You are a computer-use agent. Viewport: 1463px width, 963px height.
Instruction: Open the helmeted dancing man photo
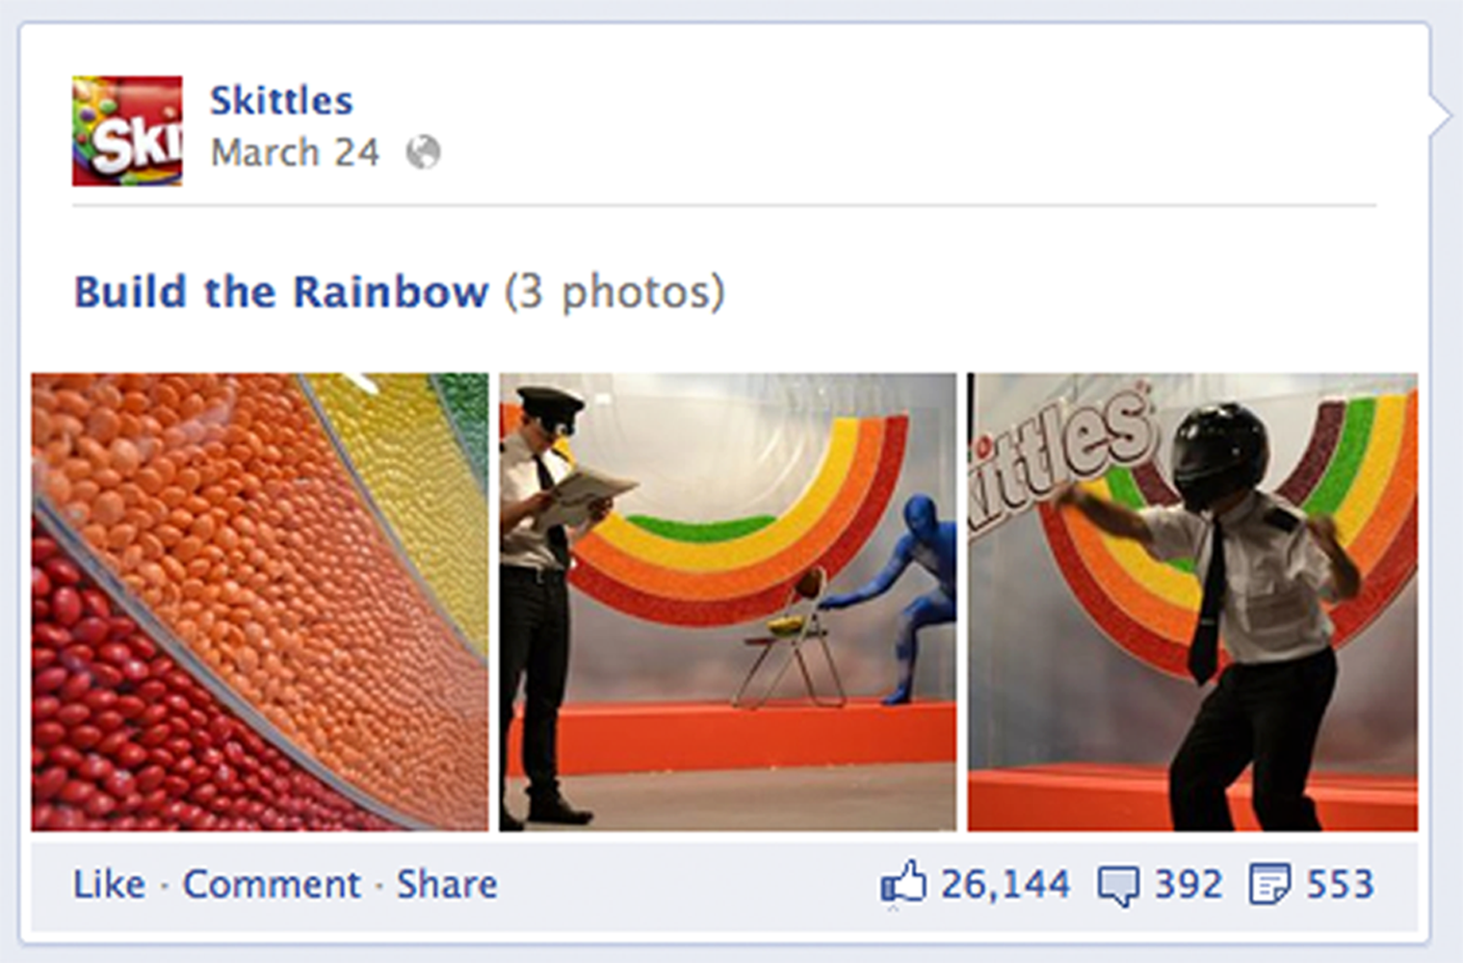[1192, 602]
